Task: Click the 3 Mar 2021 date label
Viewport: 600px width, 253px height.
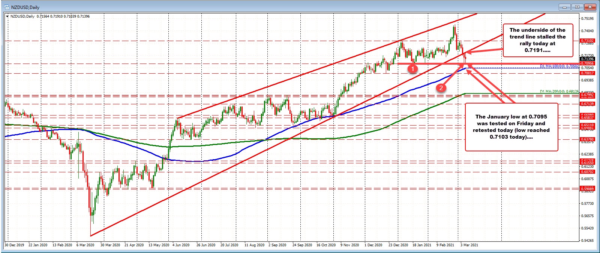Action: (x=469, y=245)
